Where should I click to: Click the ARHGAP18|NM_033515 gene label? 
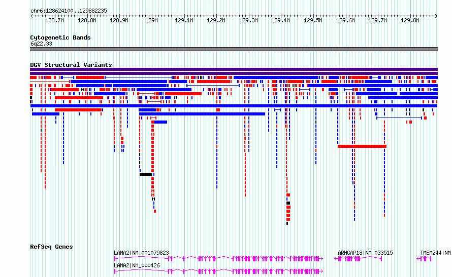point(365,253)
